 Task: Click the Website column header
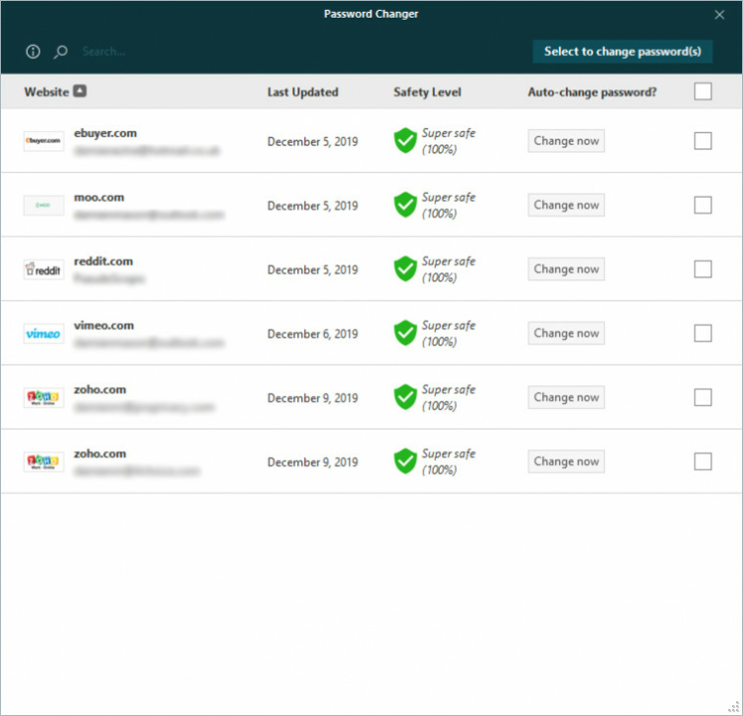46,91
